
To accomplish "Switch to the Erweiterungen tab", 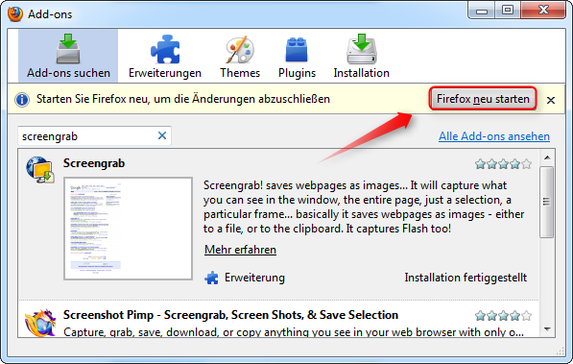I will pyautogui.click(x=165, y=56).
